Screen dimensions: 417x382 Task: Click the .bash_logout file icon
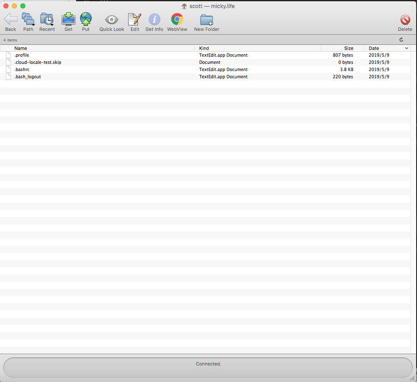[x=8, y=77]
